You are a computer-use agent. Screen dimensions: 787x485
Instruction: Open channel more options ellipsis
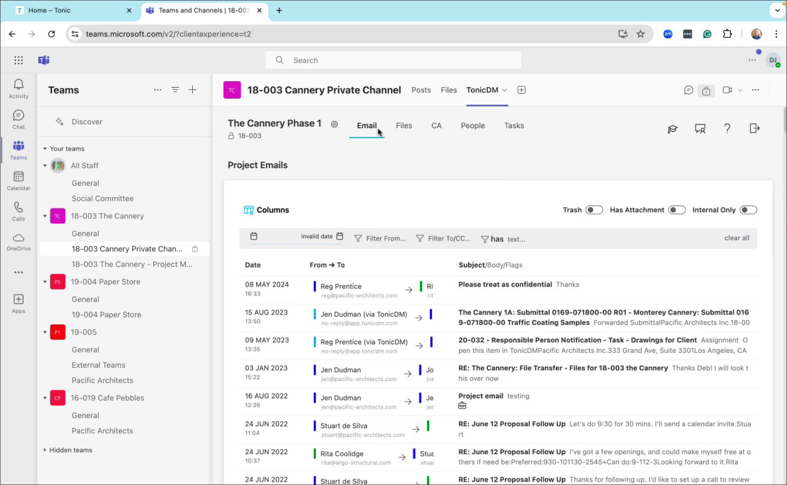coord(755,90)
